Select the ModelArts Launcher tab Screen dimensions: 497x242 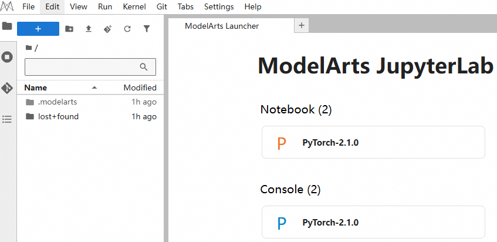pos(231,26)
